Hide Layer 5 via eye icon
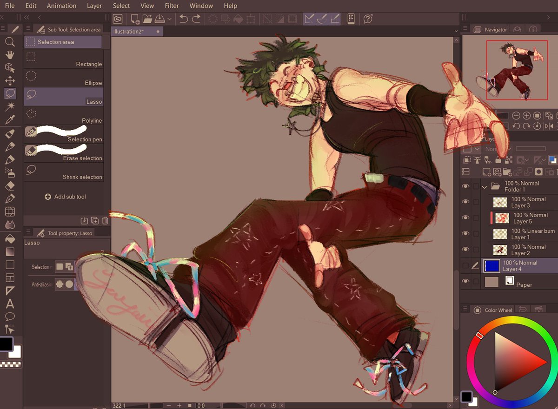This screenshot has height=409, width=558. point(465,218)
